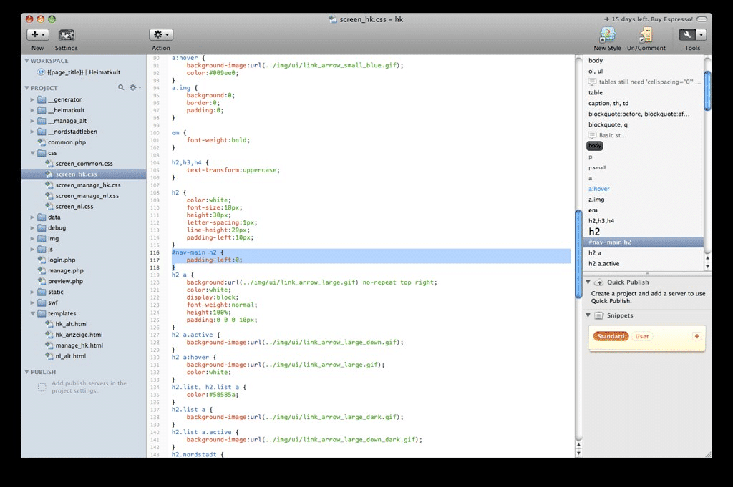The image size is (733, 487).
Task: Expand the __generator folder
Action: (x=33, y=99)
